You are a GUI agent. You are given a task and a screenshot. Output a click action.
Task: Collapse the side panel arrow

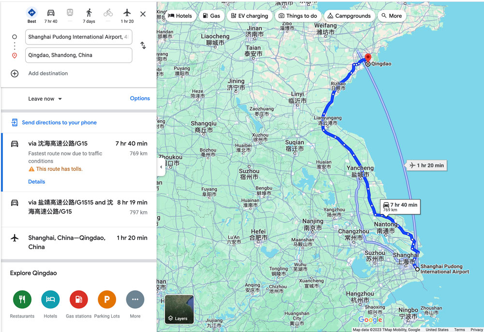pyautogui.click(x=161, y=167)
